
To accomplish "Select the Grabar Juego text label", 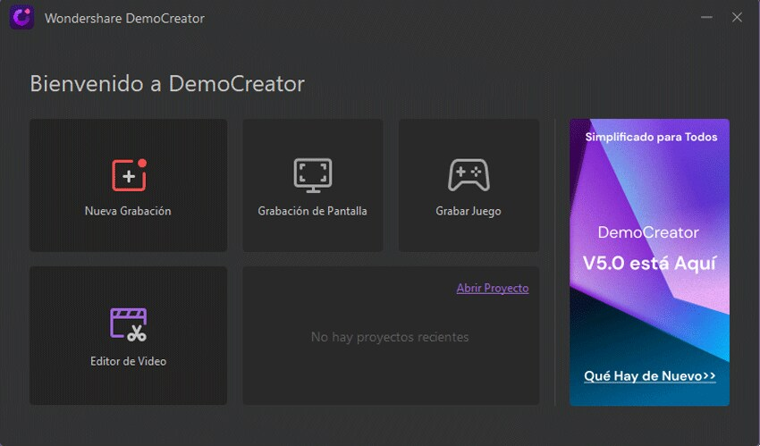I will (x=469, y=212).
